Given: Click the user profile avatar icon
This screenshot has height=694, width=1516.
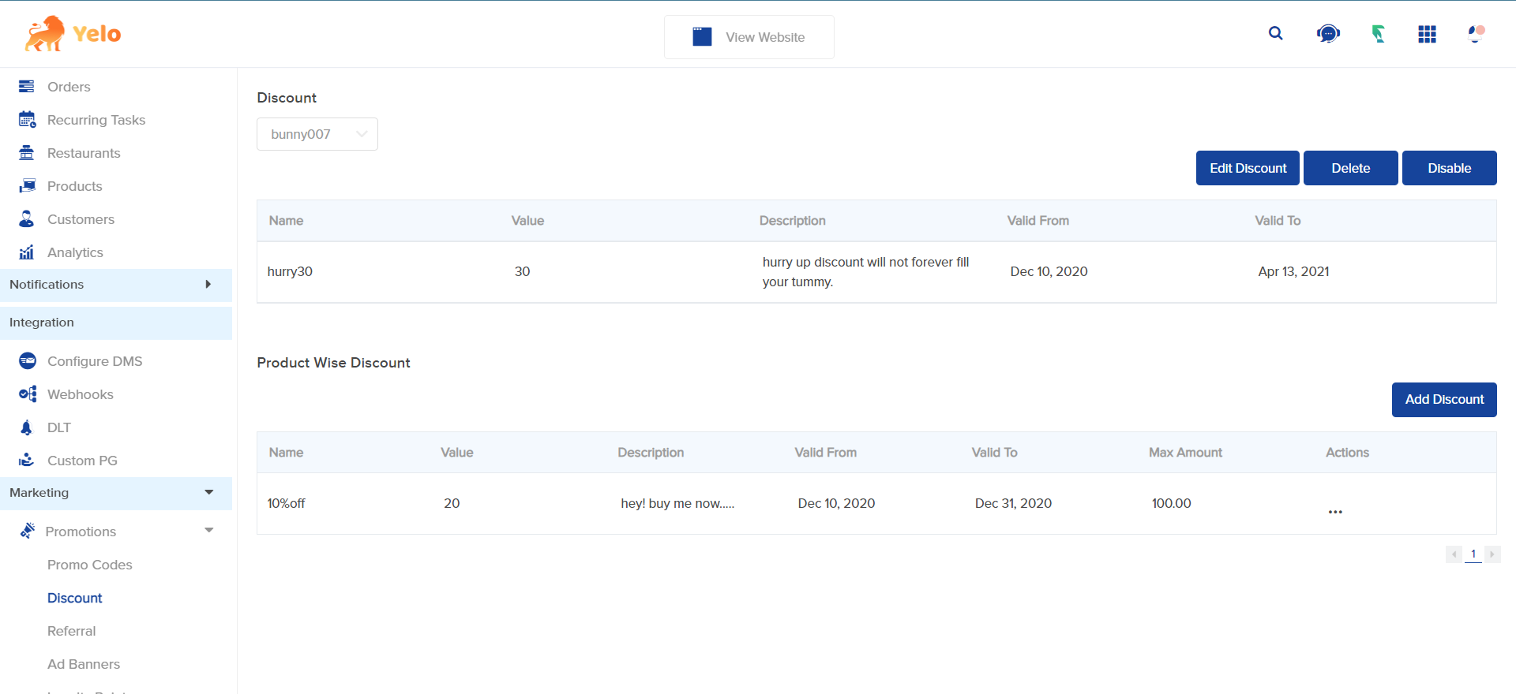Looking at the screenshot, I should [x=1476, y=34].
